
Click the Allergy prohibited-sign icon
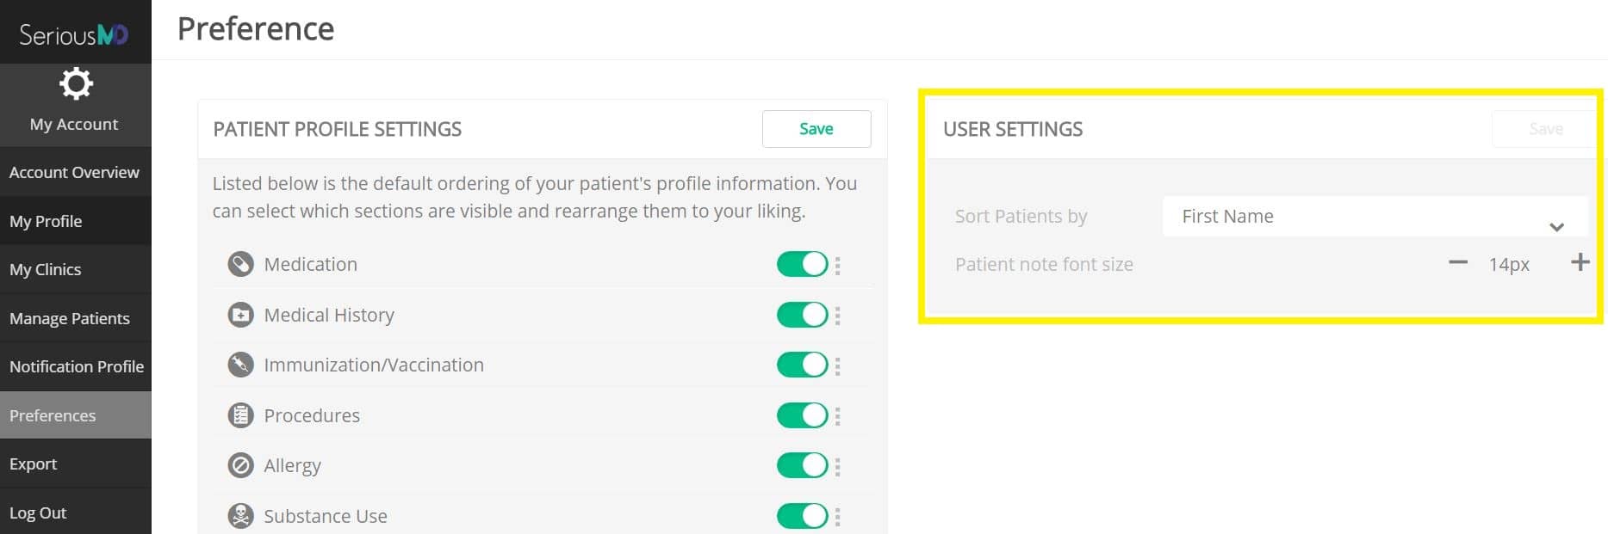[x=240, y=465]
